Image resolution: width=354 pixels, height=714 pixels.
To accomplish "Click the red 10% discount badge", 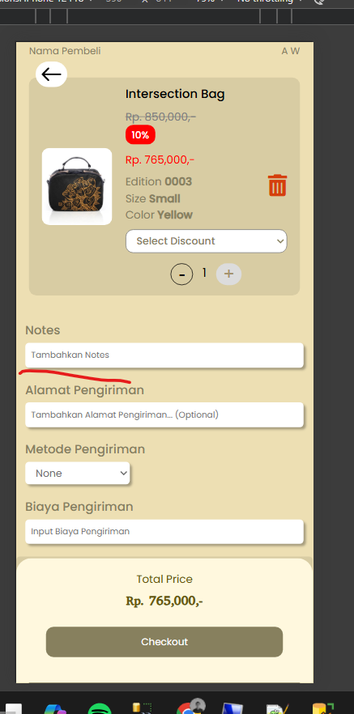I will [x=140, y=134].
